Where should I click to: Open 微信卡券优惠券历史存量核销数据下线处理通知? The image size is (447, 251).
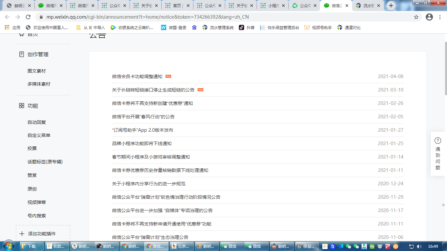[x=160, y=170]
